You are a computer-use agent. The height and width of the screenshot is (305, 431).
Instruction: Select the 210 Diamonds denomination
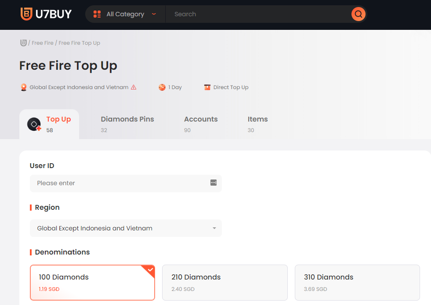click(225, 283)
